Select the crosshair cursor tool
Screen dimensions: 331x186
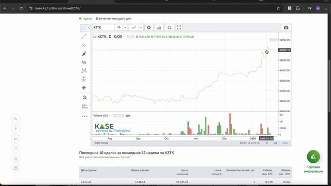tap(84, 27)
